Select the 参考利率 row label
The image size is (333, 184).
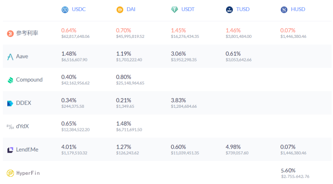(27, 33)
